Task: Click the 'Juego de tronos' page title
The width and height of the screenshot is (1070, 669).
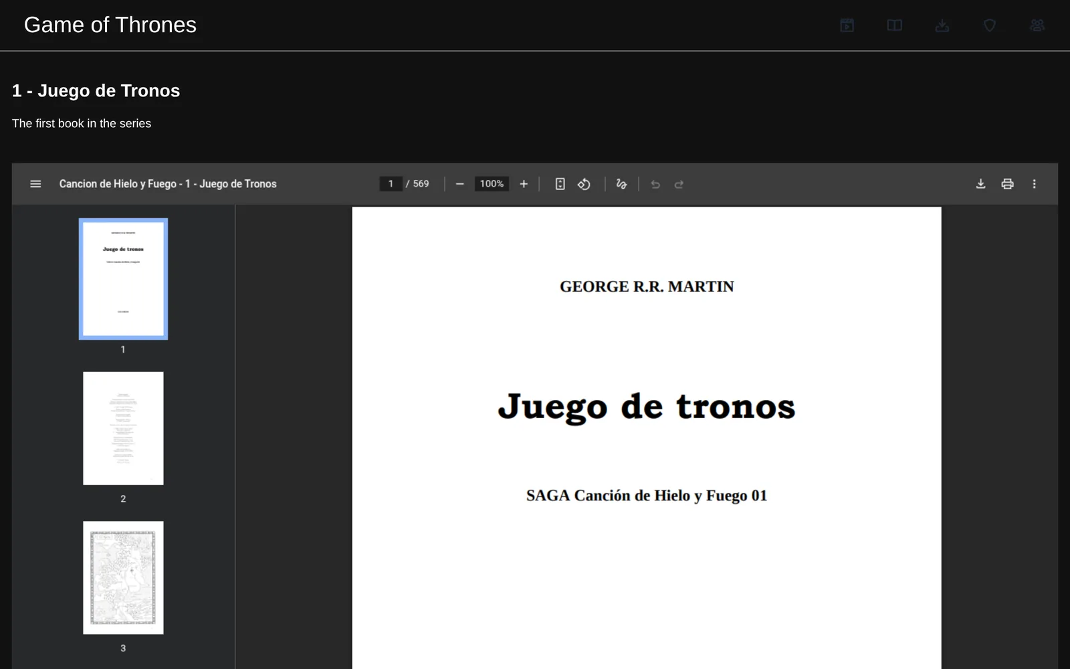Action: pyautogui.click(x=647, y=407)
